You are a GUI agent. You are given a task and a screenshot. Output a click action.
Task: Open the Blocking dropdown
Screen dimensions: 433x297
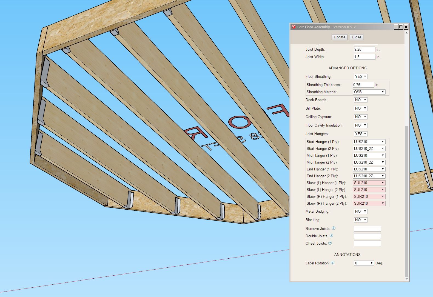tap(361, 220)
